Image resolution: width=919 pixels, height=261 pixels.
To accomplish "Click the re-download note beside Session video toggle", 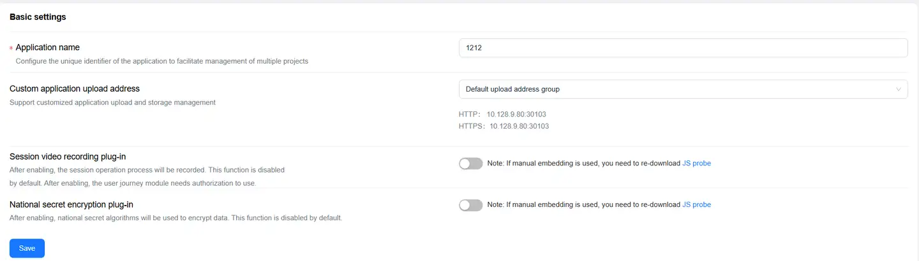I will pyautogui.click(x=583, y=164).
